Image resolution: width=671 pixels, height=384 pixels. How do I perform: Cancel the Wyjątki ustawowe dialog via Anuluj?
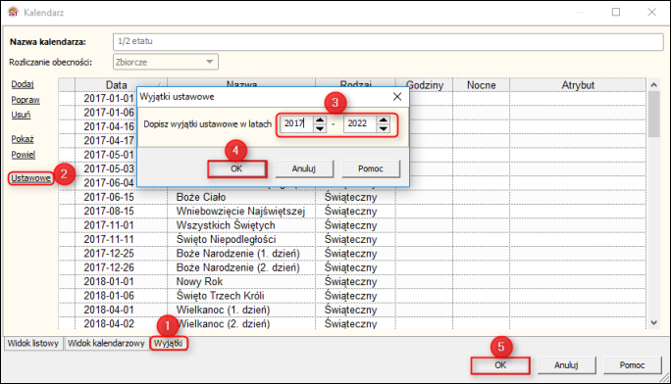coord(304,168)
